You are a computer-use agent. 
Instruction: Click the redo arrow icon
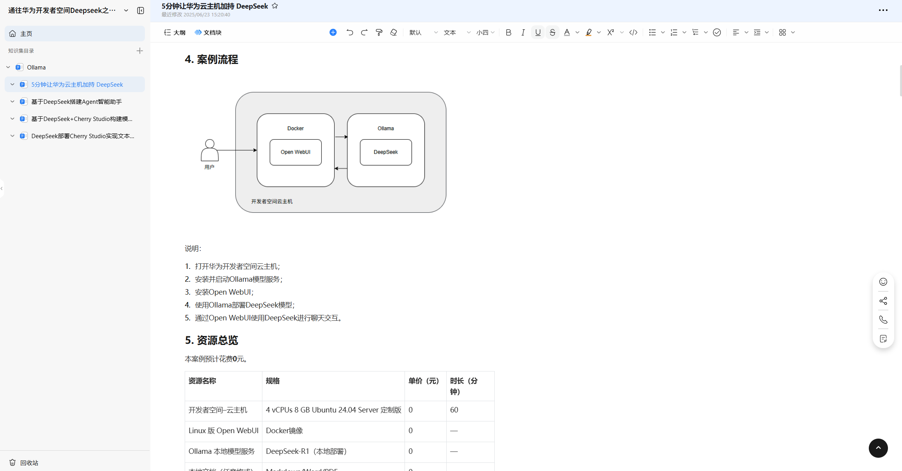pos(364,32)
